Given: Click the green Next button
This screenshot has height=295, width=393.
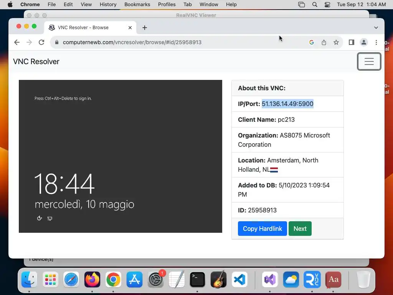Looking at the screenshot, I should pos(300,229).
